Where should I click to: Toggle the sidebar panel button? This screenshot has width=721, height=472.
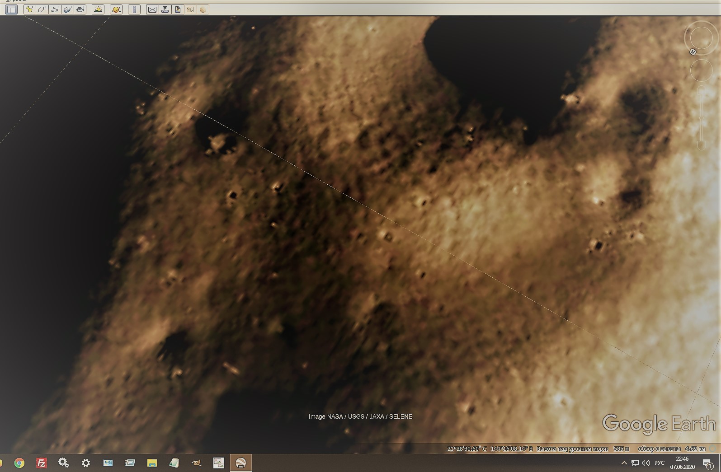coord(11,9)
